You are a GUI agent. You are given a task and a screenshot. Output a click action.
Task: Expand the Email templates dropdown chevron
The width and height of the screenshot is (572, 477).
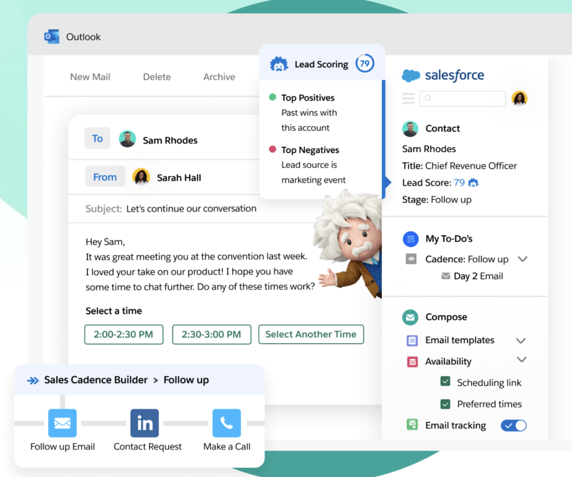coord(521,341)
